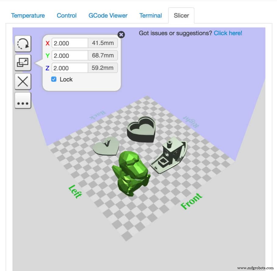This screenshot has height=271, width=277.
Task: Click the X scale input field
Action: tap(69, 43)
